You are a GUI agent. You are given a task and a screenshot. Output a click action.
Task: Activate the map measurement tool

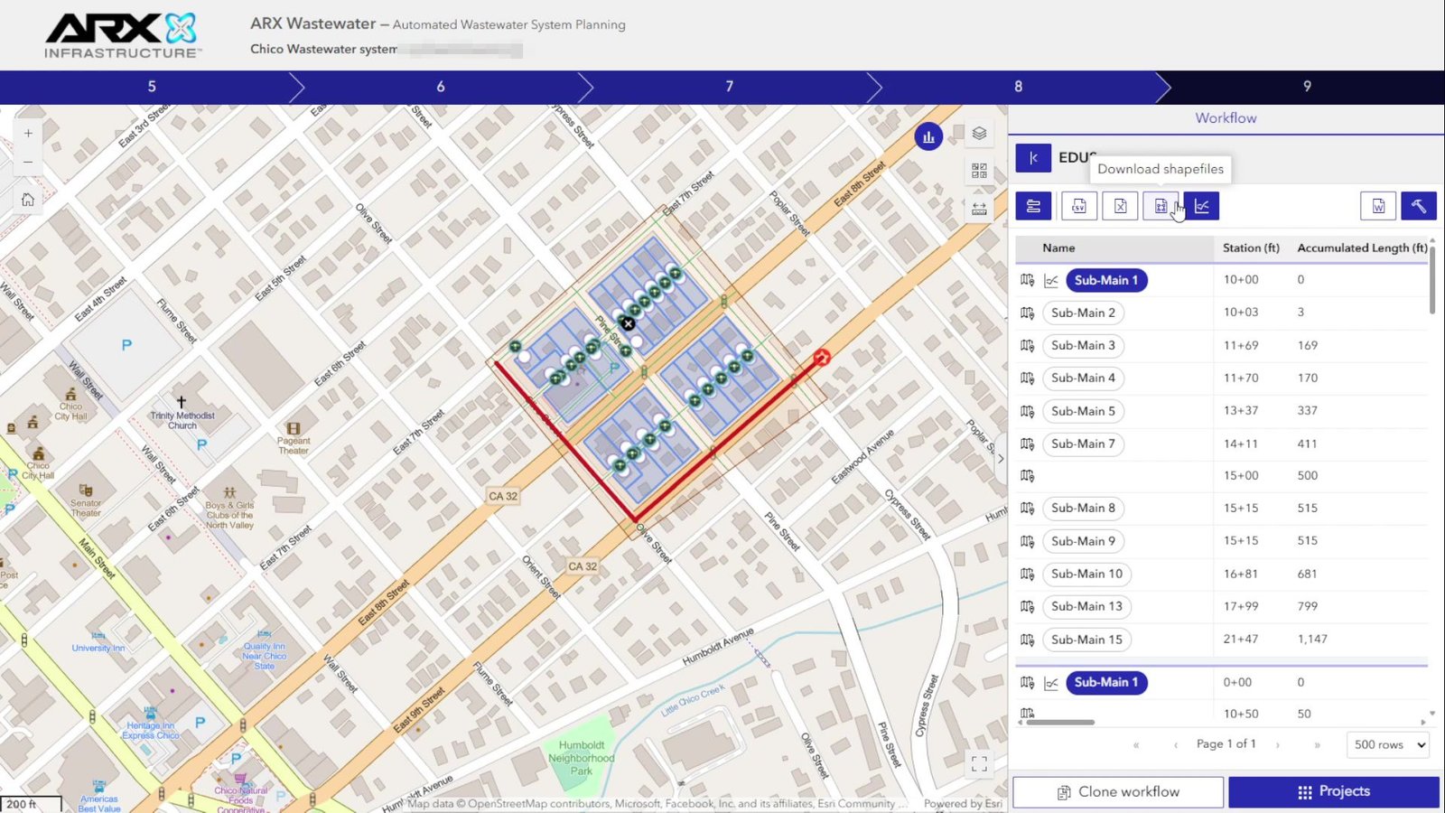point(979,209)
